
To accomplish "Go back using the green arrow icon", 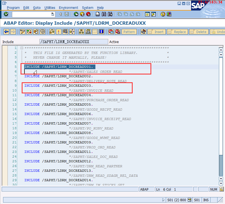I will click(x=76, y=14).
